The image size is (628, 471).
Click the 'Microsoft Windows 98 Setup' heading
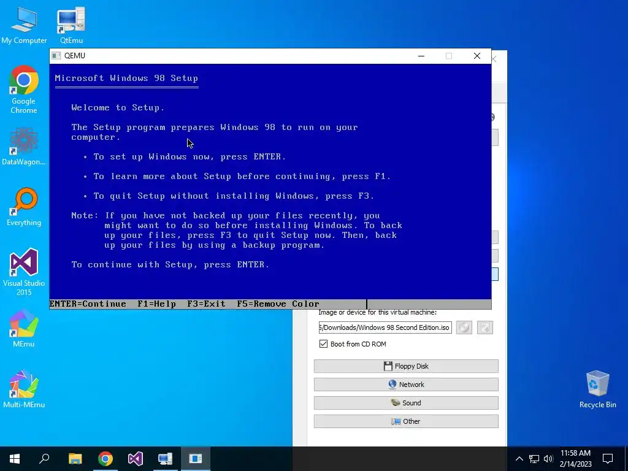point(126,78)
